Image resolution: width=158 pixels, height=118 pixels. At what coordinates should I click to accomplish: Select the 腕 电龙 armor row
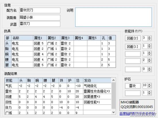[60, 54]
